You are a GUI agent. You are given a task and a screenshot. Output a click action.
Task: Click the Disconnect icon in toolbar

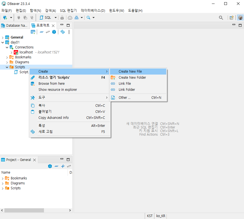coord(32,18)
